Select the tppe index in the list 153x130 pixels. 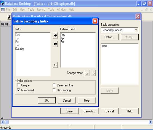click(x=104, y=46)
